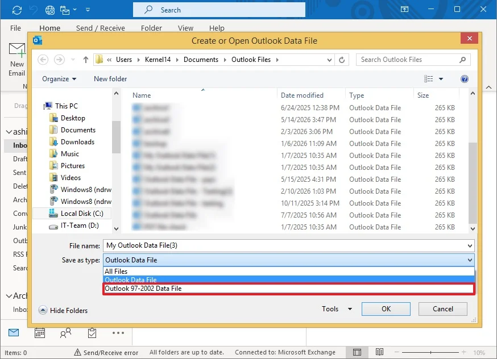Click the New Email envelope icon
Screen dimensions: 497x359
coord(17,50)
